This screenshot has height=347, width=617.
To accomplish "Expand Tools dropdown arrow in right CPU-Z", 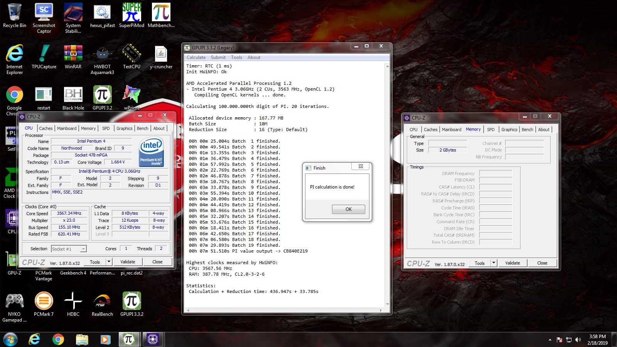I will (x=494, y=263).
